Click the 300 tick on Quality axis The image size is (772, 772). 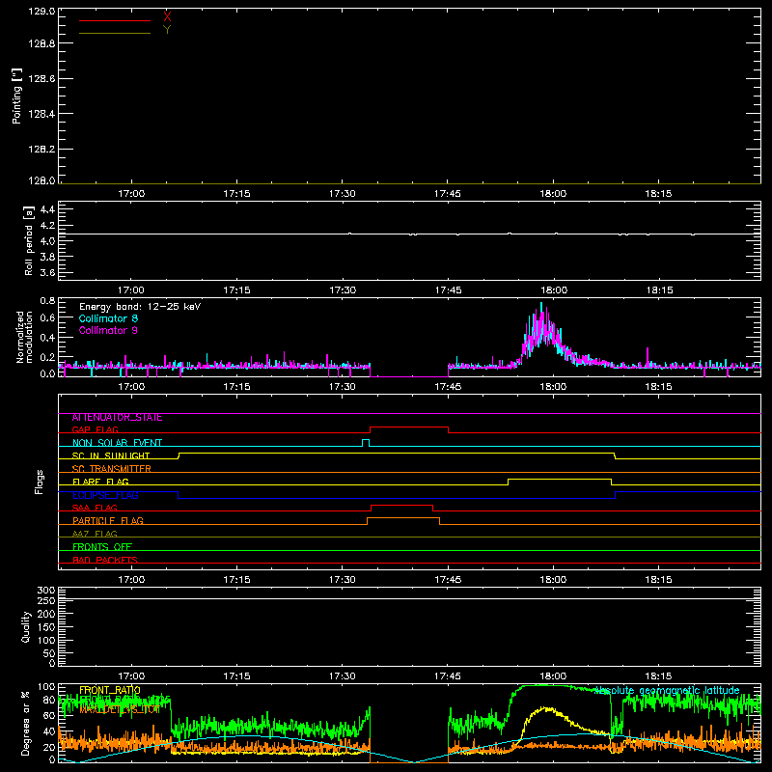pyautogui.click(x=46, y=590)
